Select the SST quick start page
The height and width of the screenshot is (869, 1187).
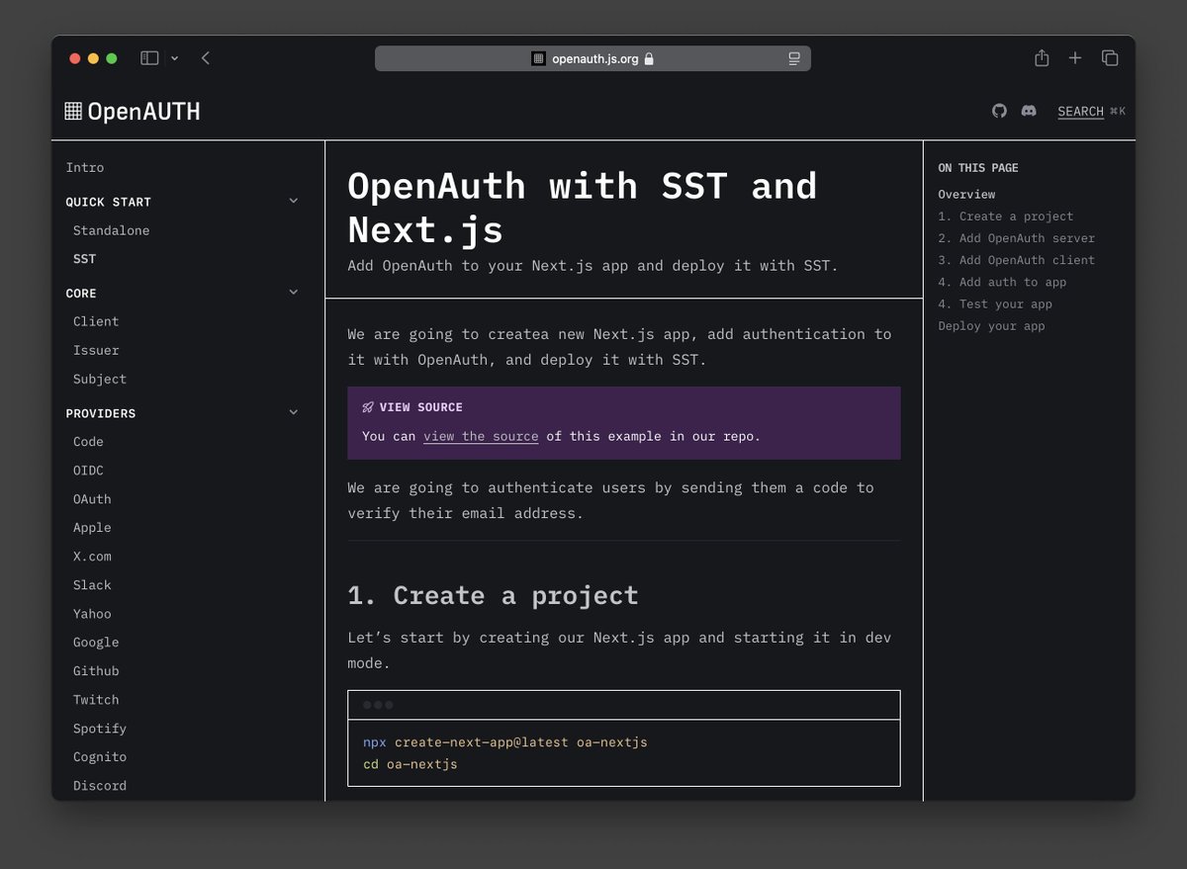(85, 259)
